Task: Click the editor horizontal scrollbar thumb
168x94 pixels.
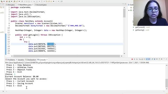Action: 66,56
